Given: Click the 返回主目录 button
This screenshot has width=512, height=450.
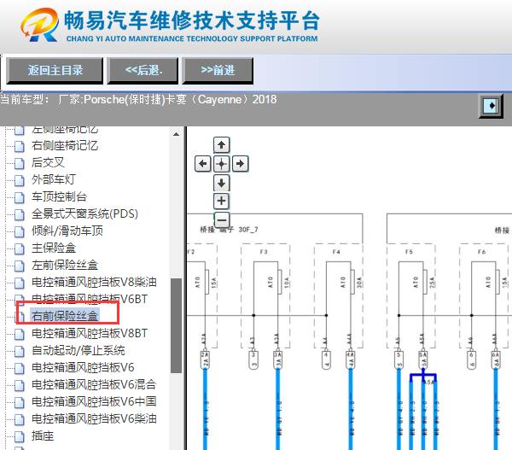Looking at the screenshot, I should click(x=55, y=70).
